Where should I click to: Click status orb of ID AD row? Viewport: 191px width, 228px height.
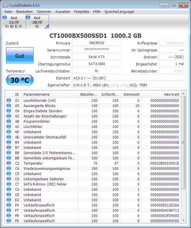(x=9, y=132)
